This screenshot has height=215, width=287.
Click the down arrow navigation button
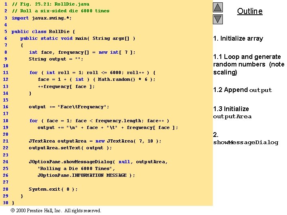click(x=218, y=19)
